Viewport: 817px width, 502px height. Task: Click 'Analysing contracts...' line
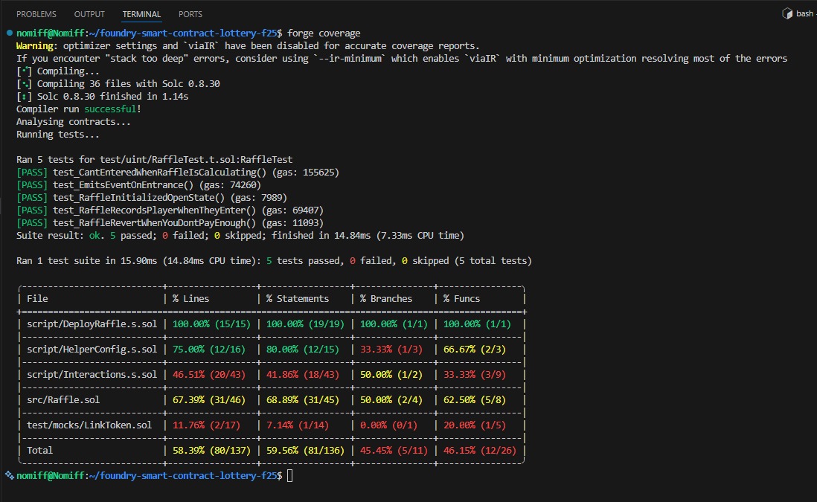coord(74,122)
